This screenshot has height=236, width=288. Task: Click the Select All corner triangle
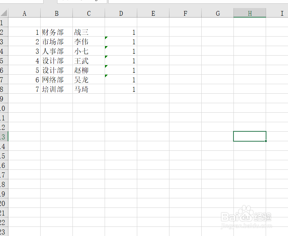click(x=4, y=13)
